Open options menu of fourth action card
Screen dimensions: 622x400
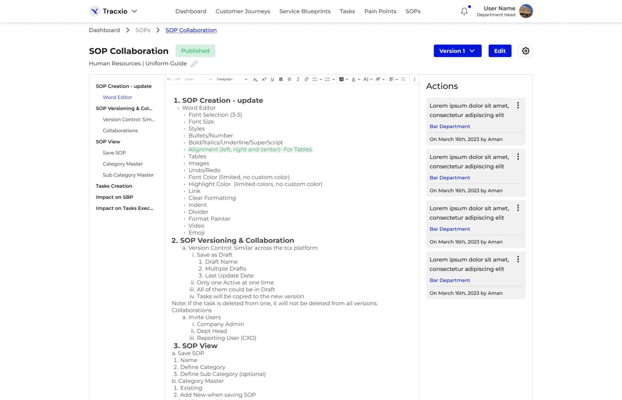[518, 259]
